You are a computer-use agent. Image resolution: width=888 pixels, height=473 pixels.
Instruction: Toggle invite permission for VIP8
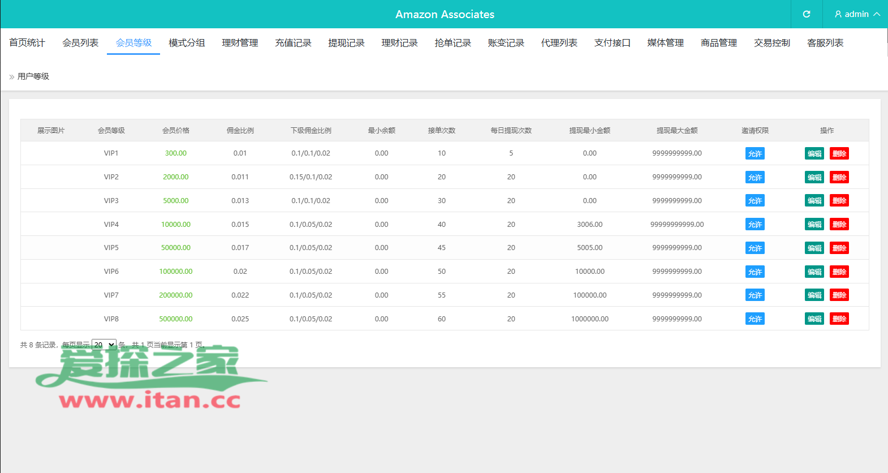(x=755, y=319)
